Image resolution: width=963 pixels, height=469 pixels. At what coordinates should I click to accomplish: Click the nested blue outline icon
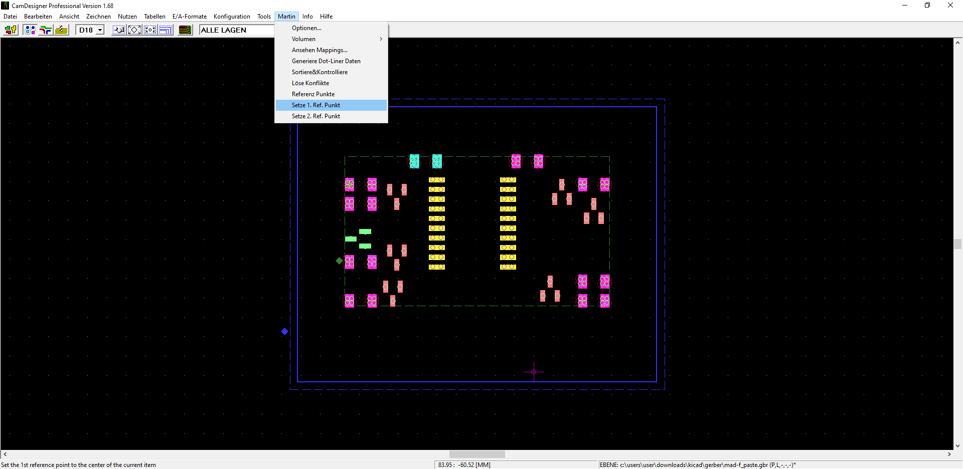(x=166, y=30)
